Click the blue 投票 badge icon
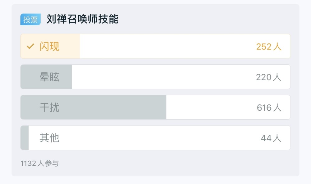The height and width of the screenshot is (184, 311). [x=30, y=20]
